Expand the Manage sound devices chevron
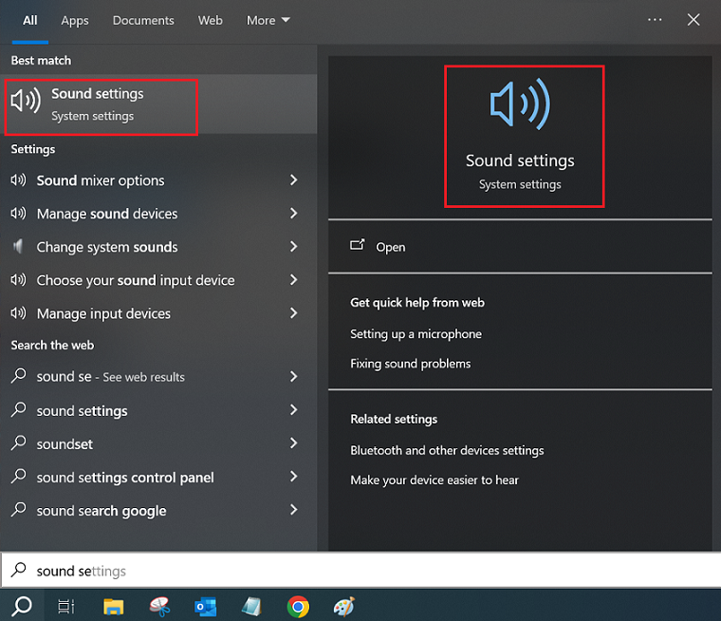This screenshot has width=721, height=621. [293, 214]
